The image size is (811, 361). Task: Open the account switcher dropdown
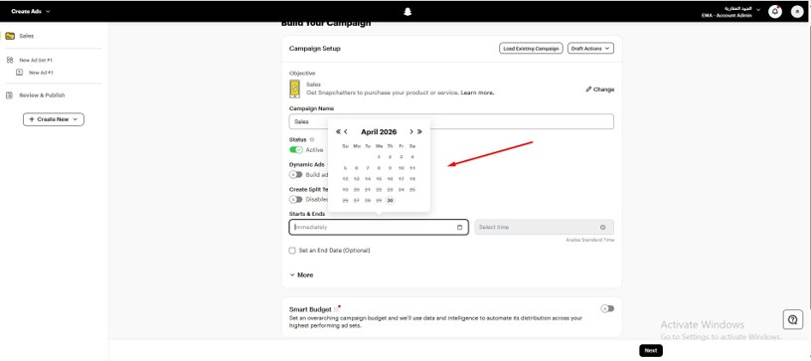pyautogui.click(x=730, y=12)
